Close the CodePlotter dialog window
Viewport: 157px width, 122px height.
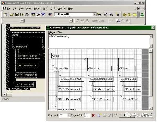[x=153, y=27]
